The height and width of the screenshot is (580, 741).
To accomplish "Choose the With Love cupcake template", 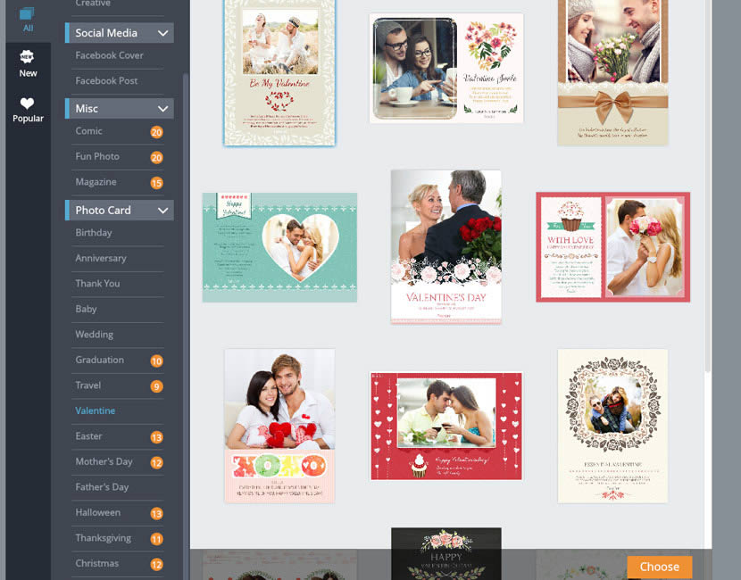I will click(613, 247).
